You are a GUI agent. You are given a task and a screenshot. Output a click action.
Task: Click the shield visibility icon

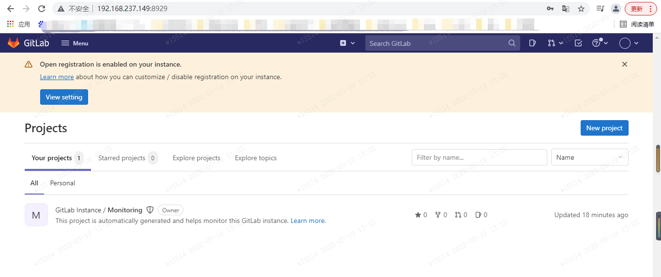click(x=150, y=210)
